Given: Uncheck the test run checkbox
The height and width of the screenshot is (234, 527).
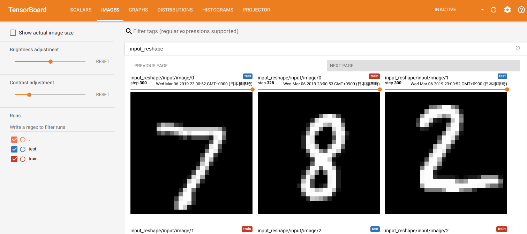Looking at the screenshot, I should (x=14, y=149).
